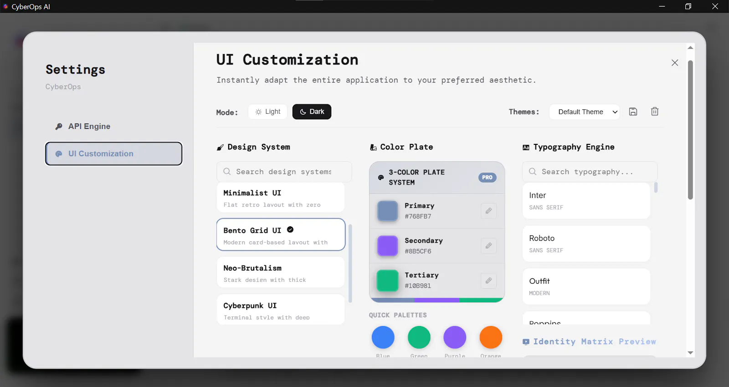Click the typography list scrollbar
Screen dimensions: 729x387
(x=656, y=188)
